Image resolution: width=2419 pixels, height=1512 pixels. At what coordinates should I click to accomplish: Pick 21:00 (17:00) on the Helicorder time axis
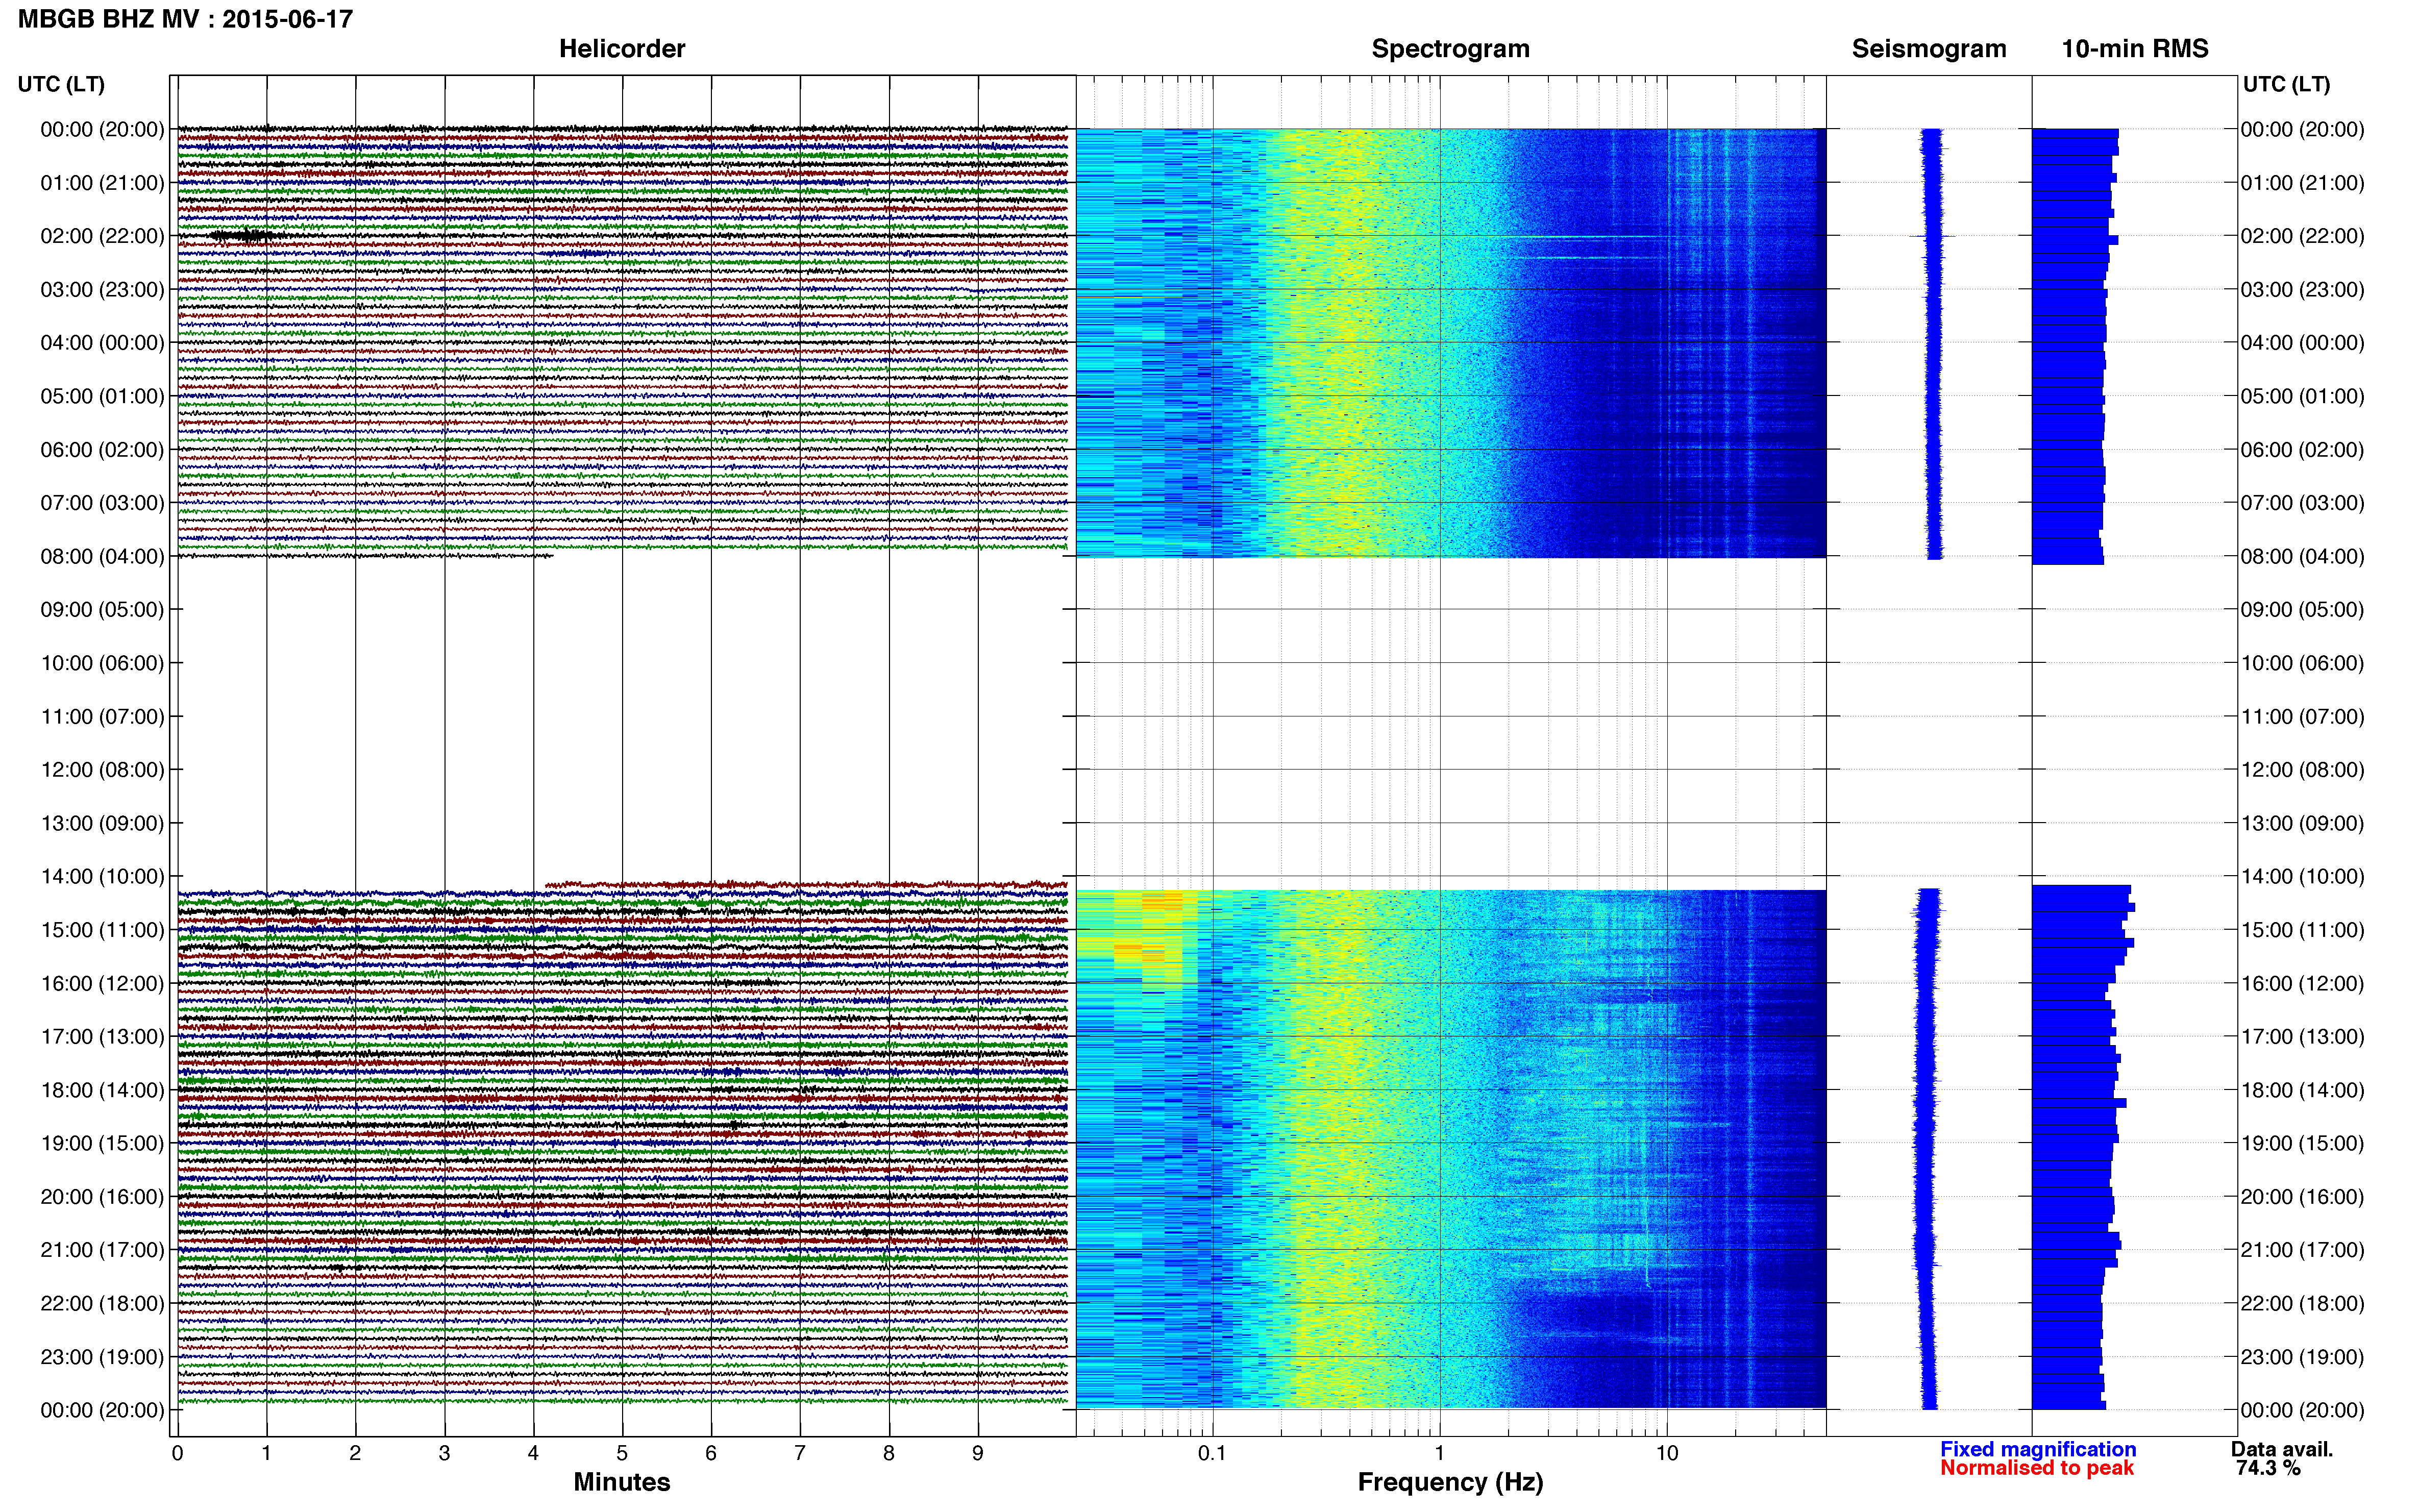click(102, 1250)
